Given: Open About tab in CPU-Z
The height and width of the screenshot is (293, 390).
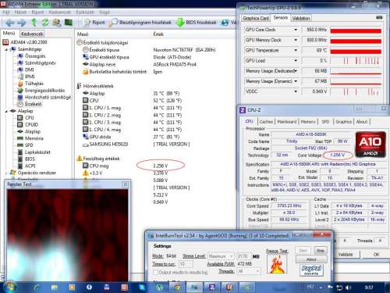Looking at the screenshot, I should tap(362, 122).
